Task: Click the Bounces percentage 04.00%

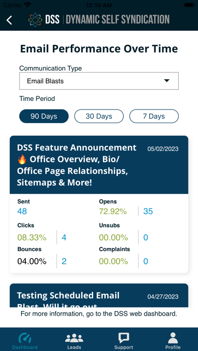Action: point(32,261)
